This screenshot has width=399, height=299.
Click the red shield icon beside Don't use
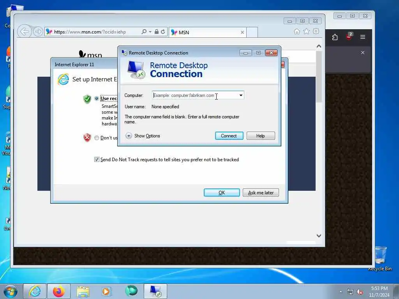[x=87, y=137]
